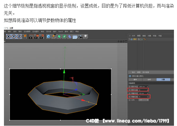Click the green Y-axis arrow gizmo
The image size is (177, 126).
click(x=64, y=71)
